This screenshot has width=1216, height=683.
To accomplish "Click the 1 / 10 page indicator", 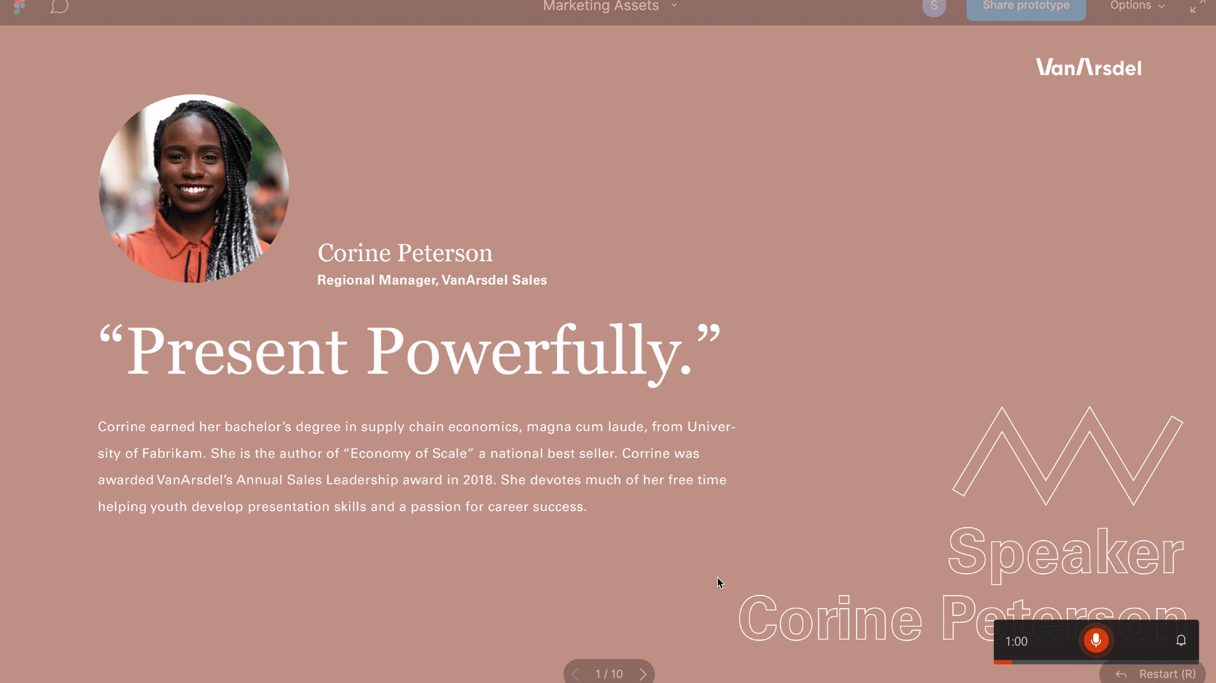I will (x=609, y=674).
